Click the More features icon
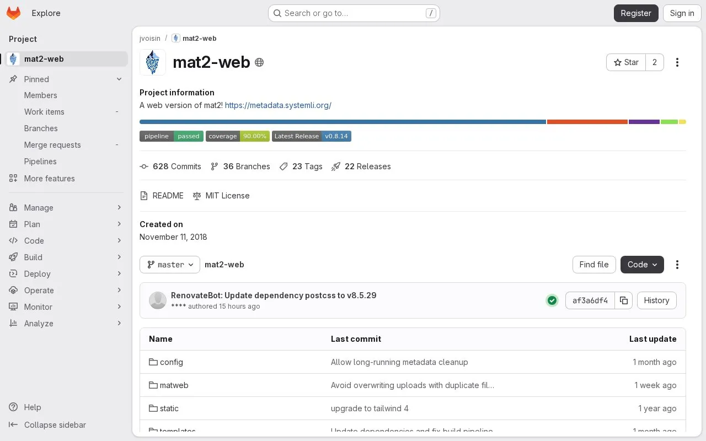 tap(13, 179)
